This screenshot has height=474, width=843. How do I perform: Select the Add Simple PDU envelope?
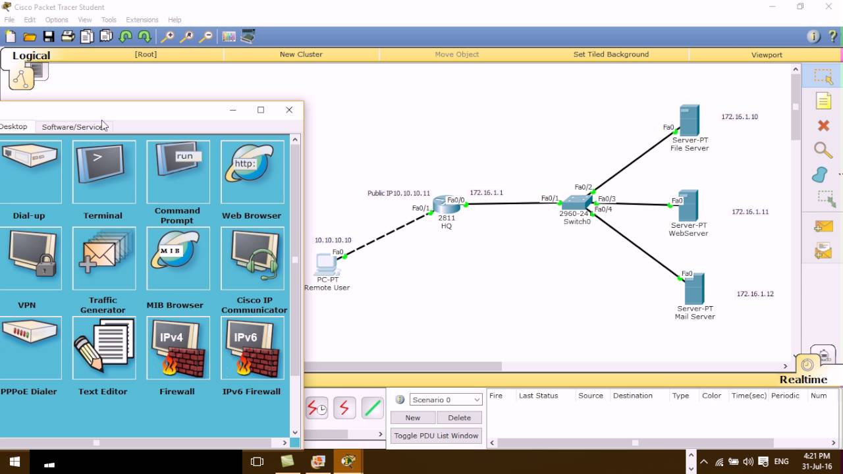(x=823, y=226)
